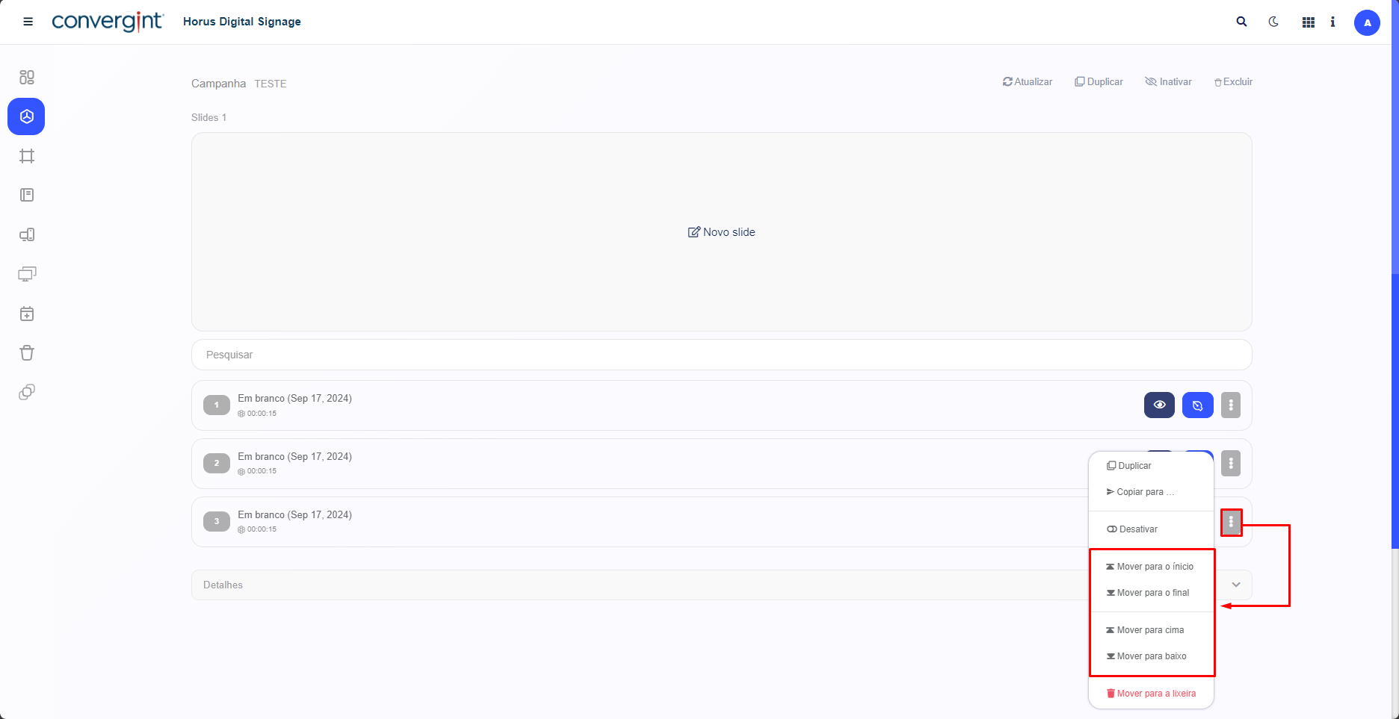Click the Excluir campaign button
The height and width of the screenshot is (719, 1399).
pyautogui.click(x=1233, y=82)
